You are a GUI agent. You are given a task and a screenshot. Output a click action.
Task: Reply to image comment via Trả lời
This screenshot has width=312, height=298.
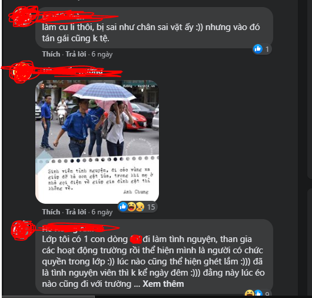76,212
